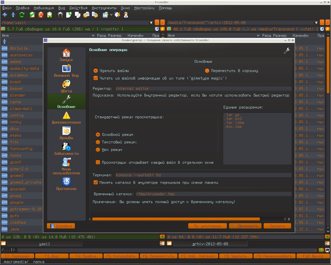
Task: Click left panel bookmarks star icon
Action: point(163,29)
